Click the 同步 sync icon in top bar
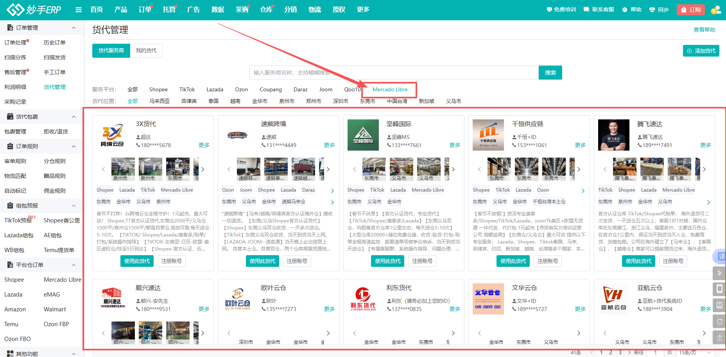This screenshot has height=357, width=726. point(652,9)
